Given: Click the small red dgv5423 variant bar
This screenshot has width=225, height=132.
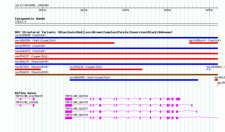Looking at the screenshot, I should [216, 80].
